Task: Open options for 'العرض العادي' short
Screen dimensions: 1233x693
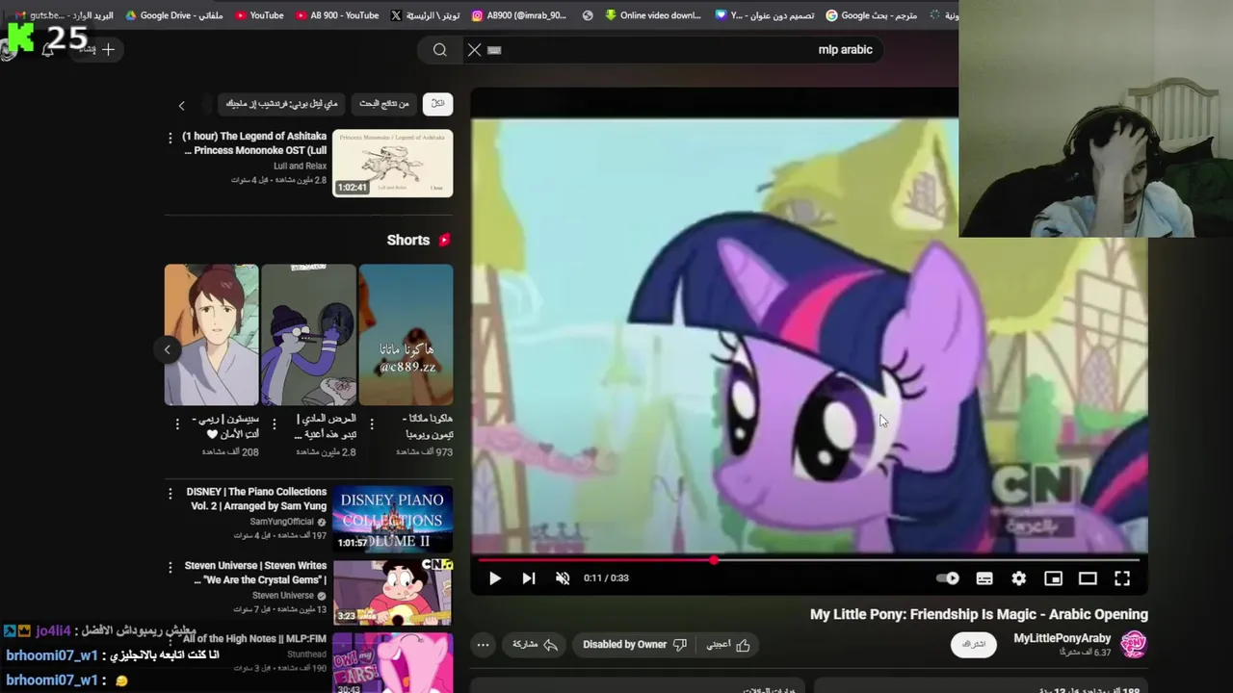Action: click(275, 423)
